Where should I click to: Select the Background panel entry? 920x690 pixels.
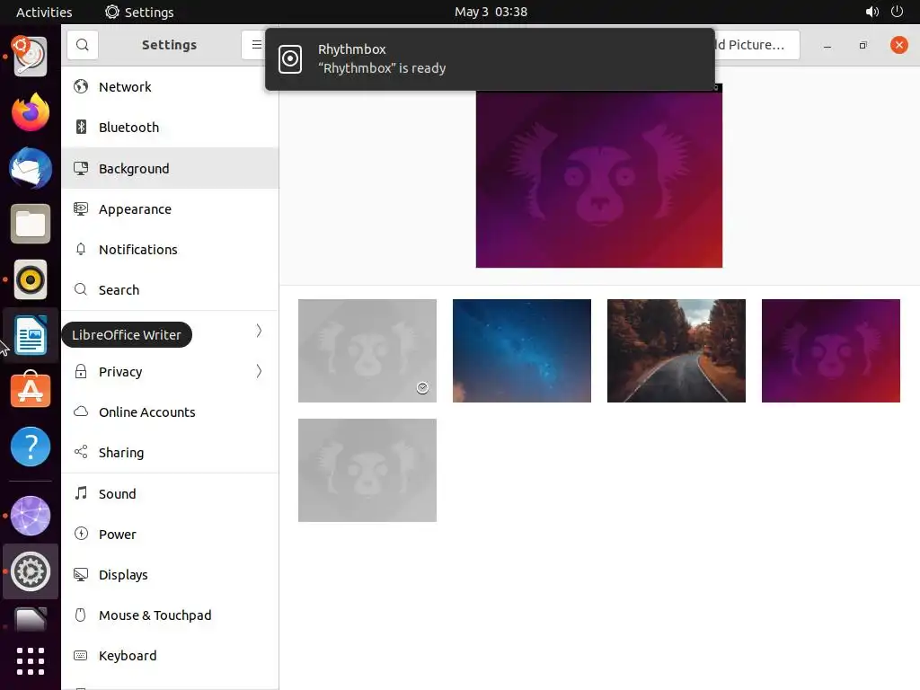point(170,168)
